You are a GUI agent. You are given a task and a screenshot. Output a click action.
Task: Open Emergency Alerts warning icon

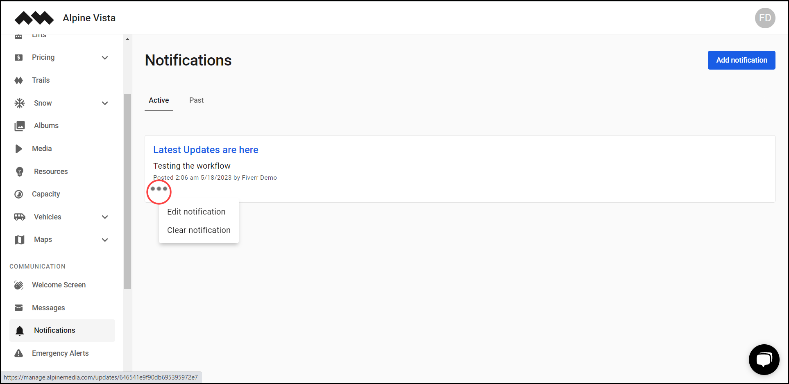pos(19,353)
